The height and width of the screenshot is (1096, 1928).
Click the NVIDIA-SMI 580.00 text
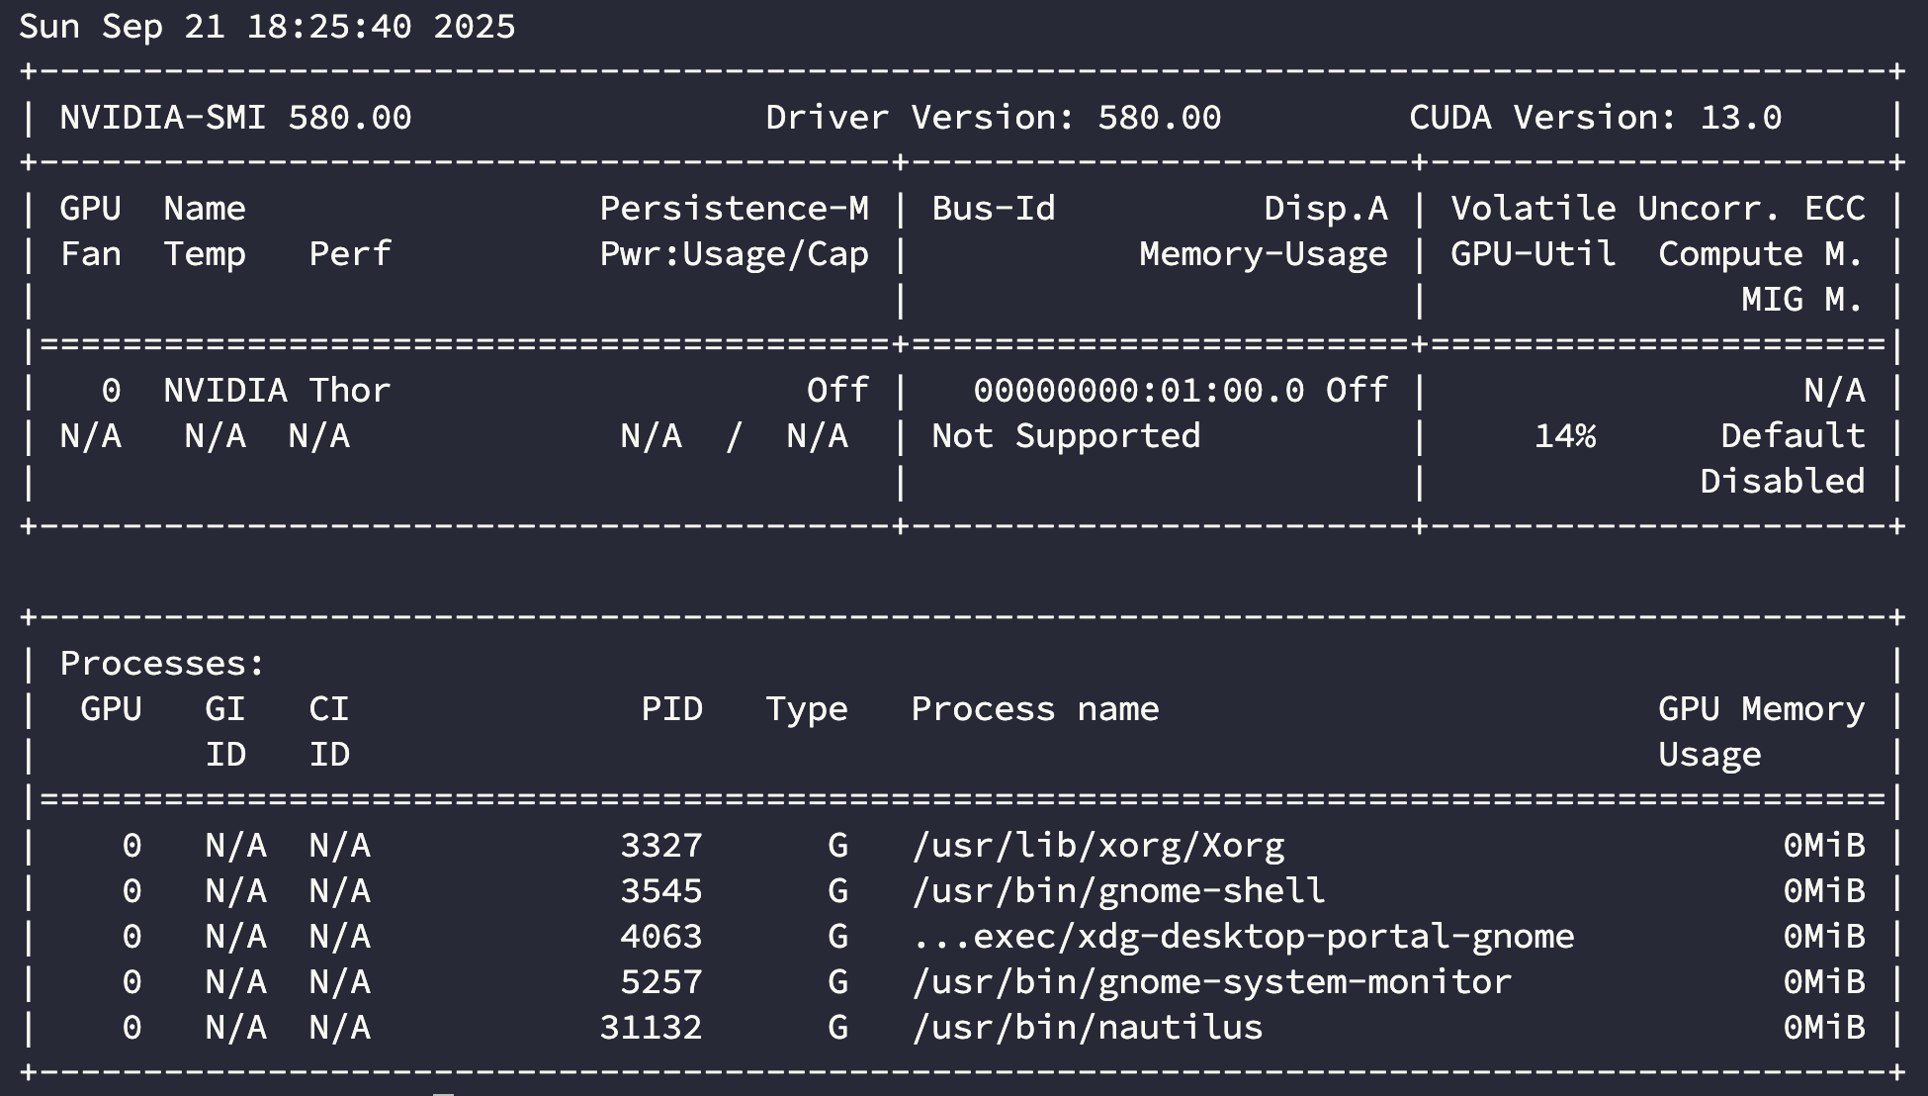click(x=235, y=118)
